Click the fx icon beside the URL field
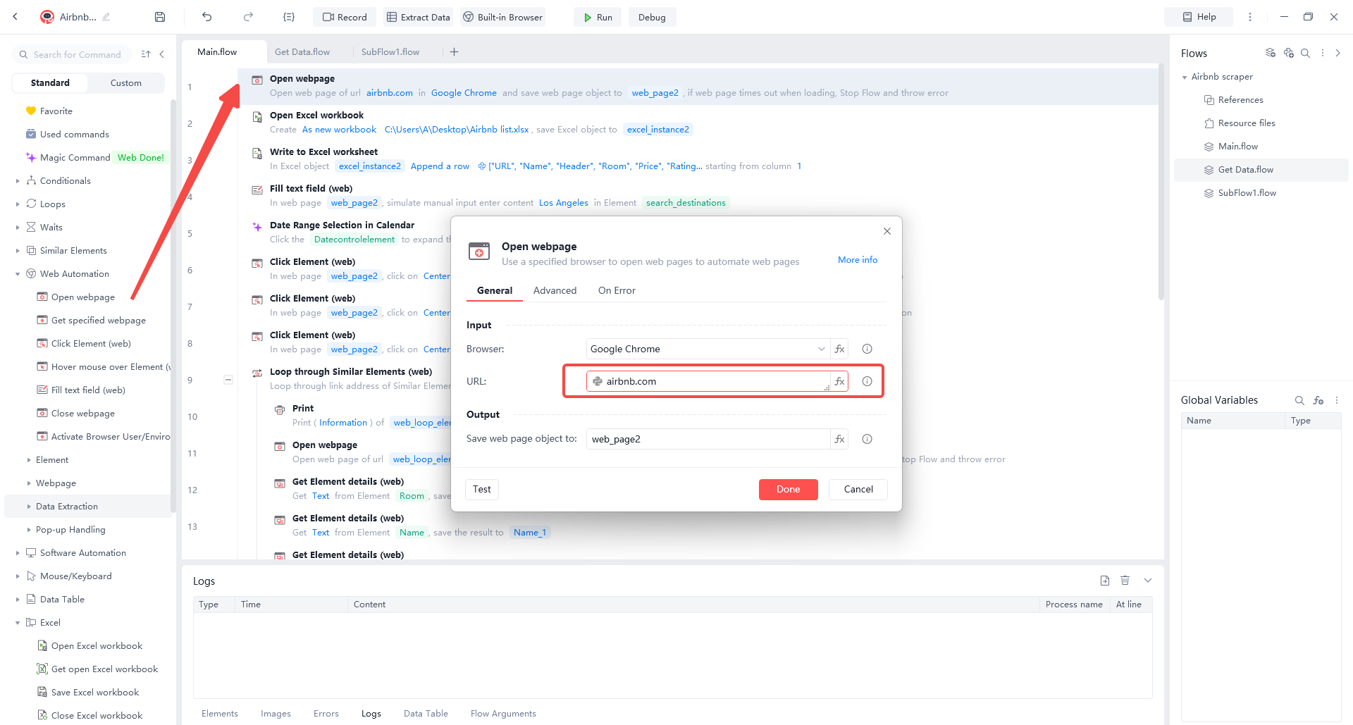Screen dimensions: 1353x725 pos(839,381)
